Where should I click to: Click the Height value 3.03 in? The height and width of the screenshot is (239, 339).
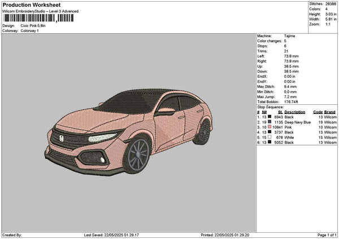coord(331,14)
